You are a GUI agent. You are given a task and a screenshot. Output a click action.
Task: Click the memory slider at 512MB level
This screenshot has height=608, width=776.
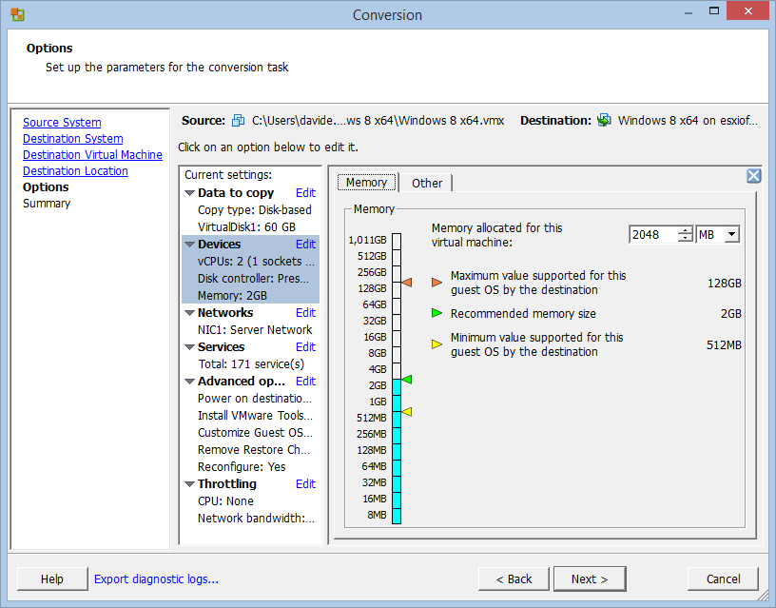pyautogui.click(x=397, y=418)
